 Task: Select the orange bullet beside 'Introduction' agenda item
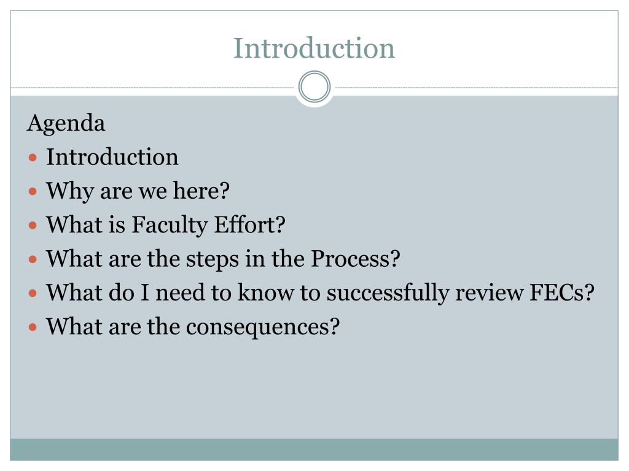click(x=33, y=158)
